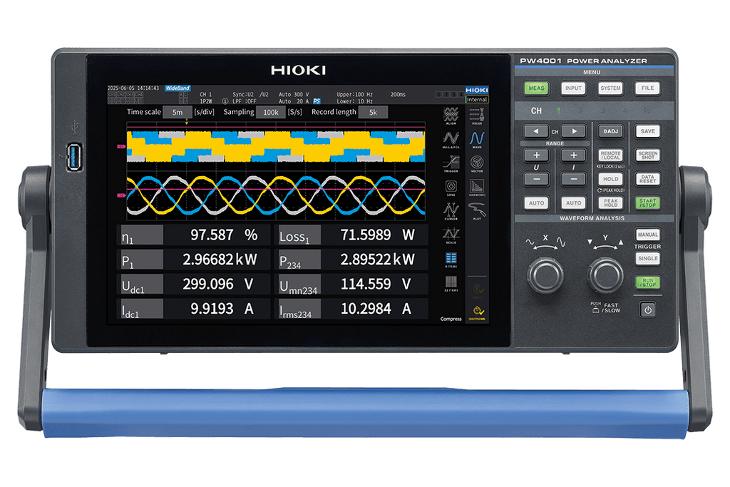
Task: Open the VALUE display screen
Action: [x=477, y=116]
